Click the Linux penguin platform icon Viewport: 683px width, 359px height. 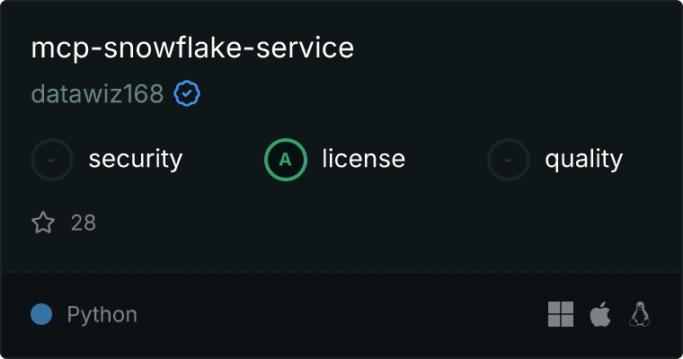click(640, 314)
